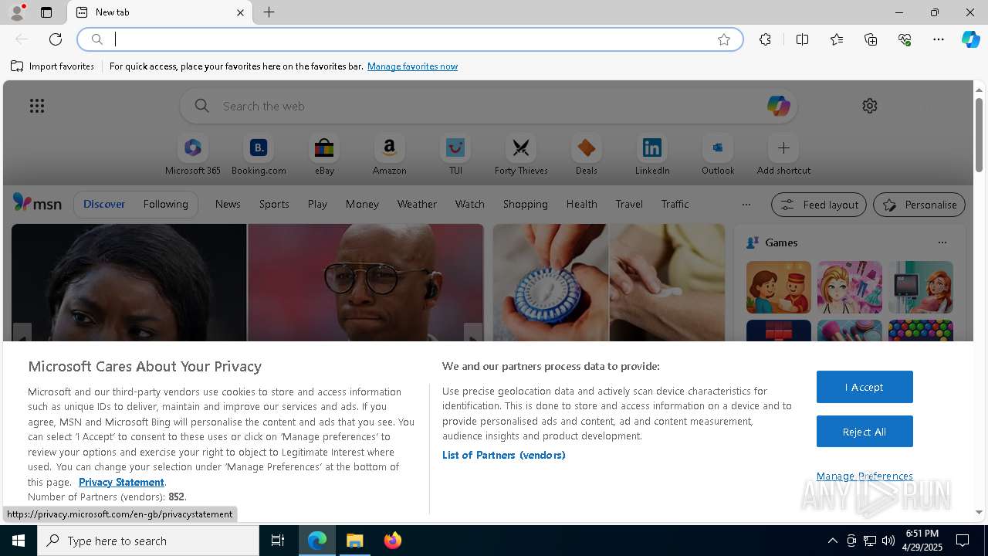Open Deals shortcut

587,155
